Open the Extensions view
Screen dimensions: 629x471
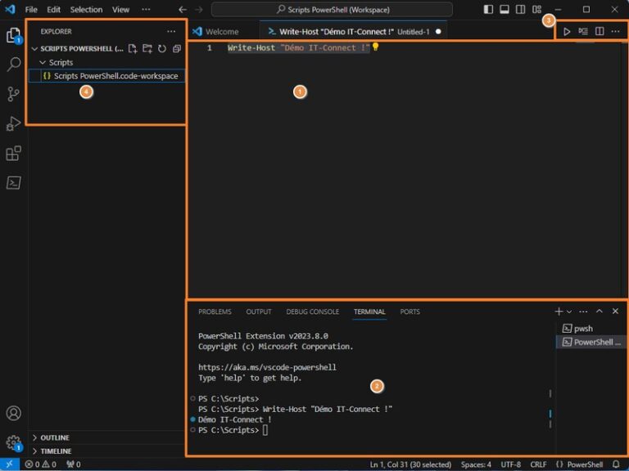pyautogui.click(x=13, y=153)
